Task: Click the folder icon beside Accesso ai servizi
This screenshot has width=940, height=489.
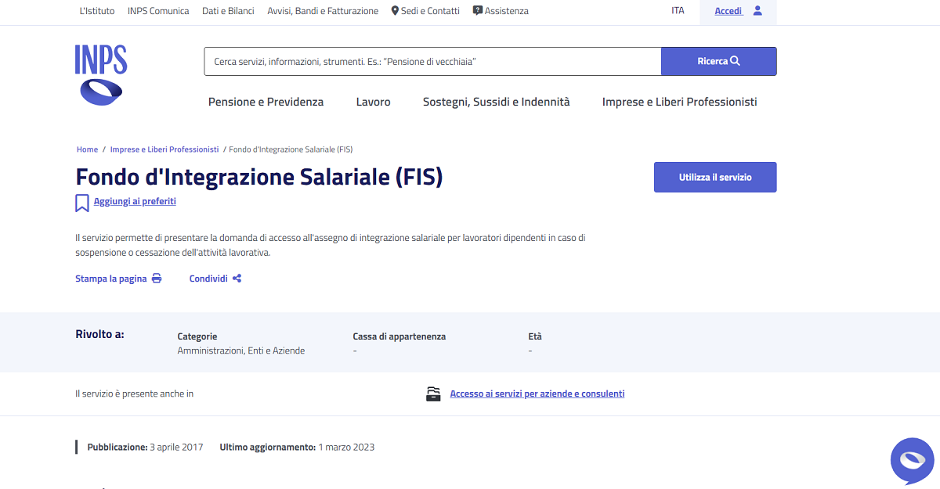Action: point(433,394)
